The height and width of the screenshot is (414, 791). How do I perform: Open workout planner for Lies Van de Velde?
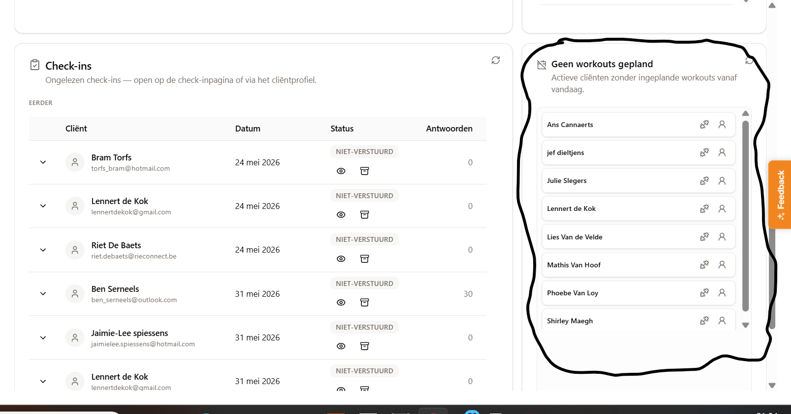(704, 237)
